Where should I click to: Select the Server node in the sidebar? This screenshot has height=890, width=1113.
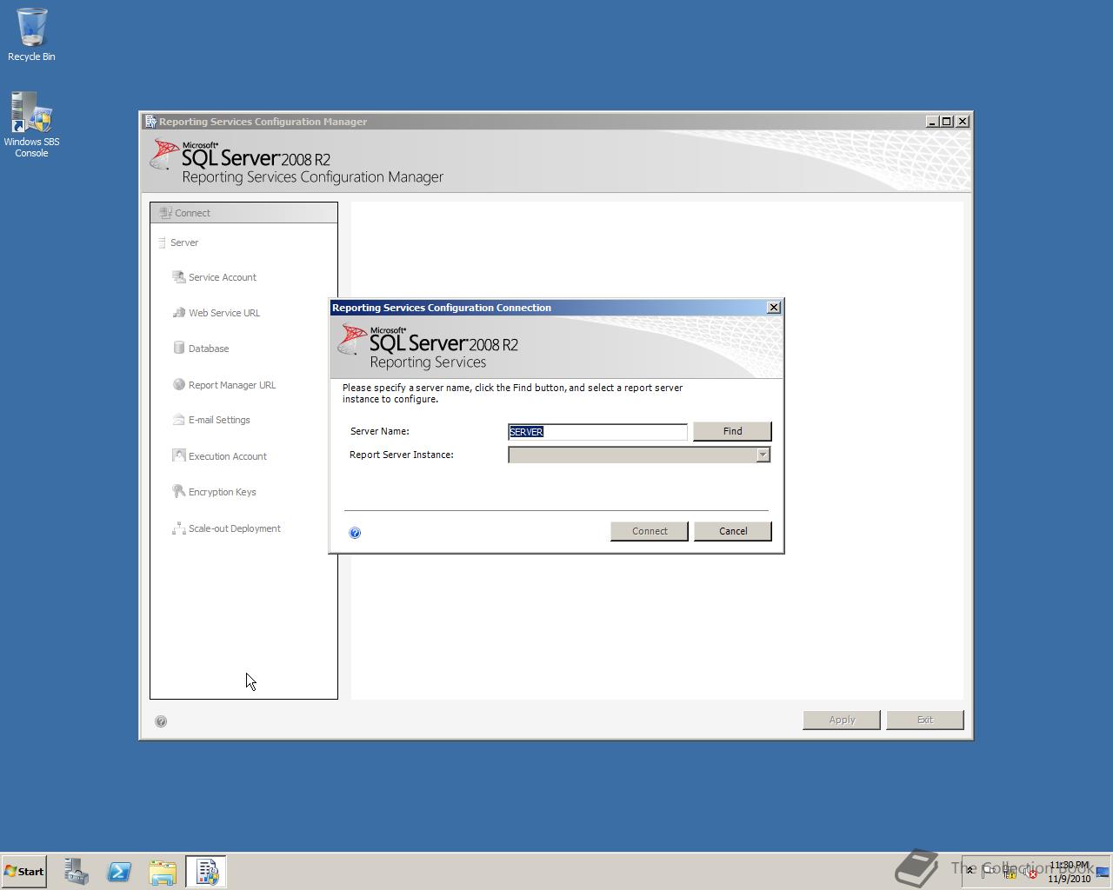coord(184,242)
